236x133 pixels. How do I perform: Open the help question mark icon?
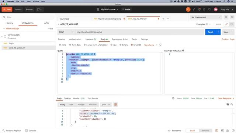click(x=233, y=130)
